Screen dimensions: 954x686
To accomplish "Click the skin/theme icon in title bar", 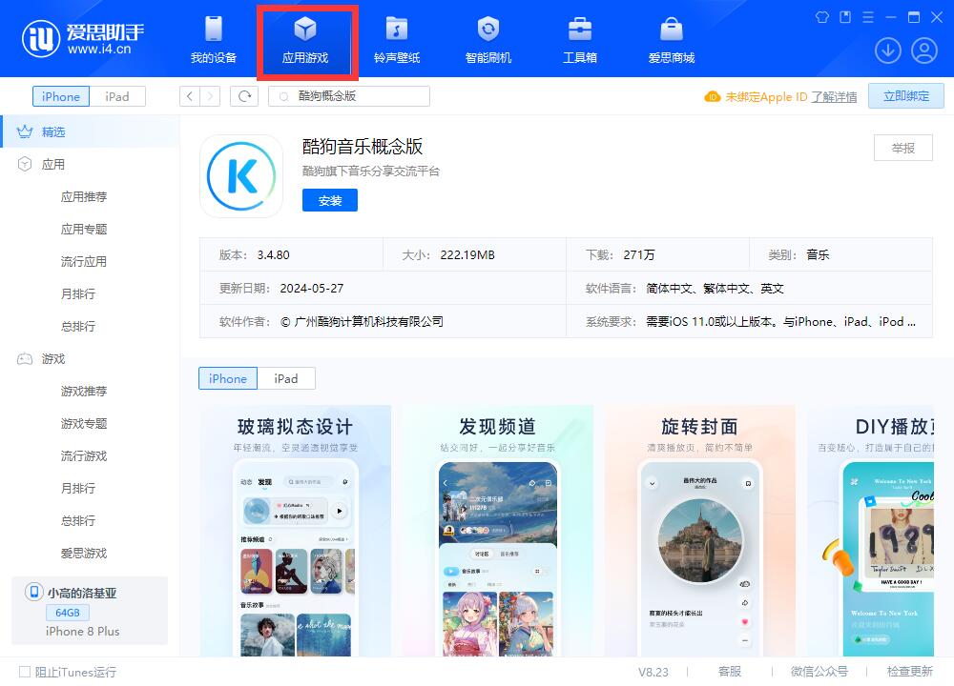I will [822, 17].
